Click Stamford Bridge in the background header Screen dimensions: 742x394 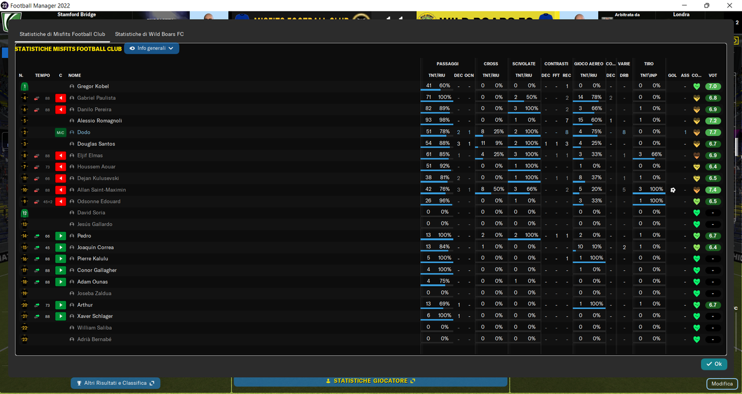(x=77, y=14)
